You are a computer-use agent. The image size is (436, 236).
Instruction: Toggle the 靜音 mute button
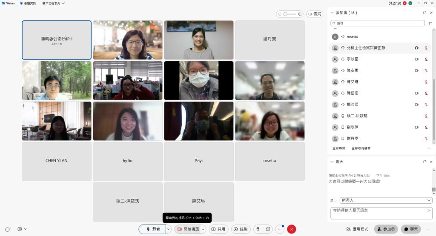click(x=152, y=229)
